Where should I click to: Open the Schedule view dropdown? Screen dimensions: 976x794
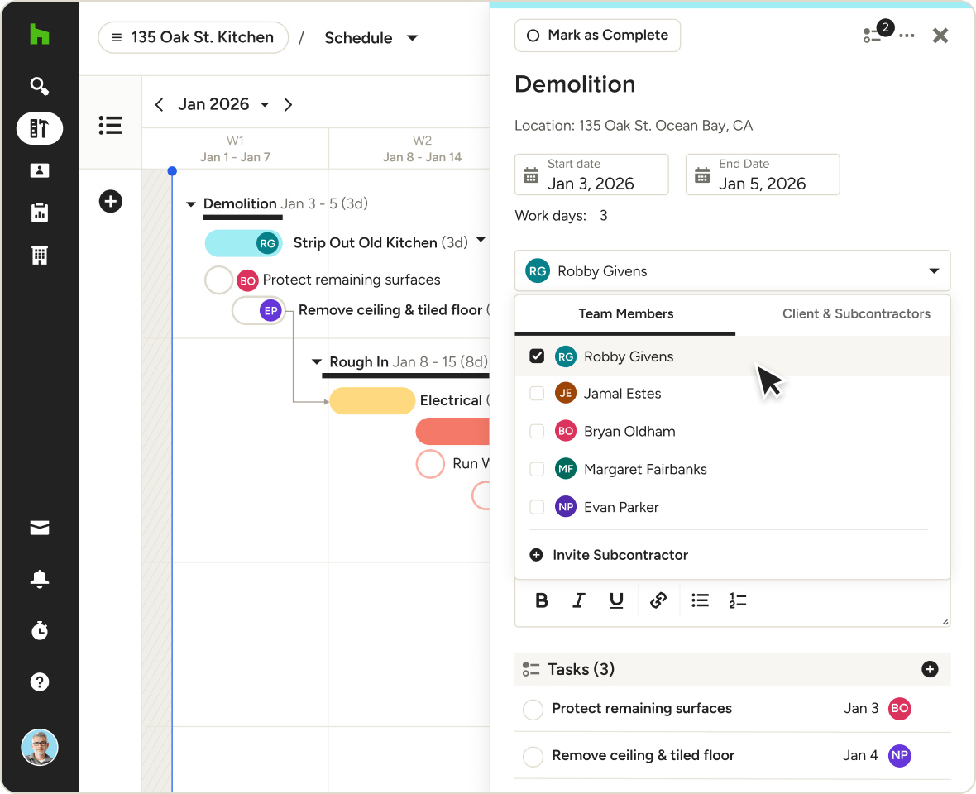tap(371, 38)
